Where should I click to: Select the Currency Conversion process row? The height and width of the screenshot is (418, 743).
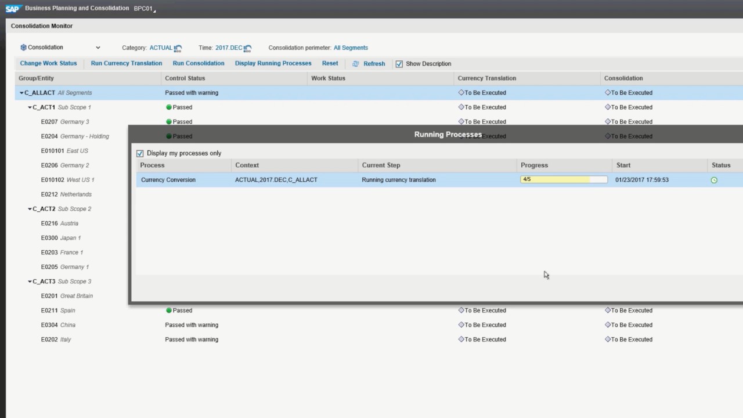point(439,180)
